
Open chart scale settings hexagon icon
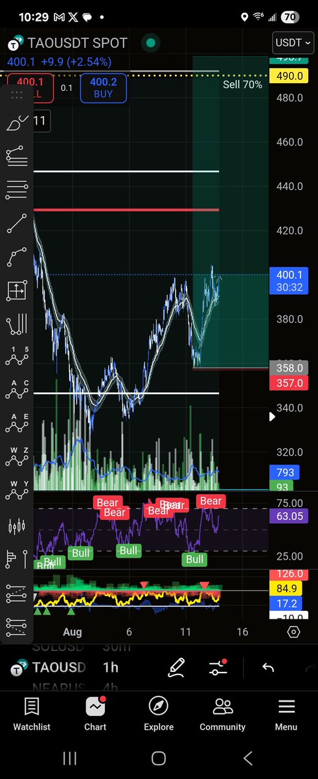[x=293, y=632]
